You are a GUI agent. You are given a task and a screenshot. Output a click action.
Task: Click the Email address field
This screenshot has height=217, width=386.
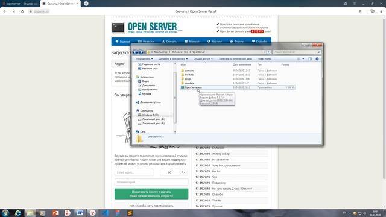tap(134, 172)
